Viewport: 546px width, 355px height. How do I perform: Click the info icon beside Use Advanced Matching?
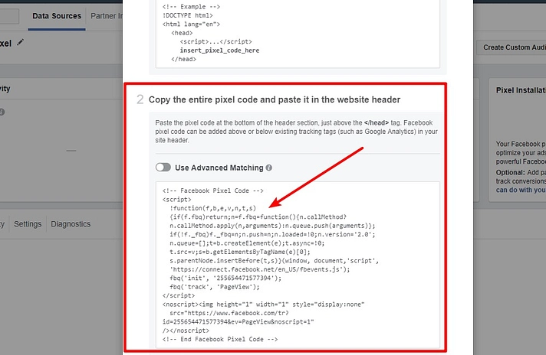269,168
